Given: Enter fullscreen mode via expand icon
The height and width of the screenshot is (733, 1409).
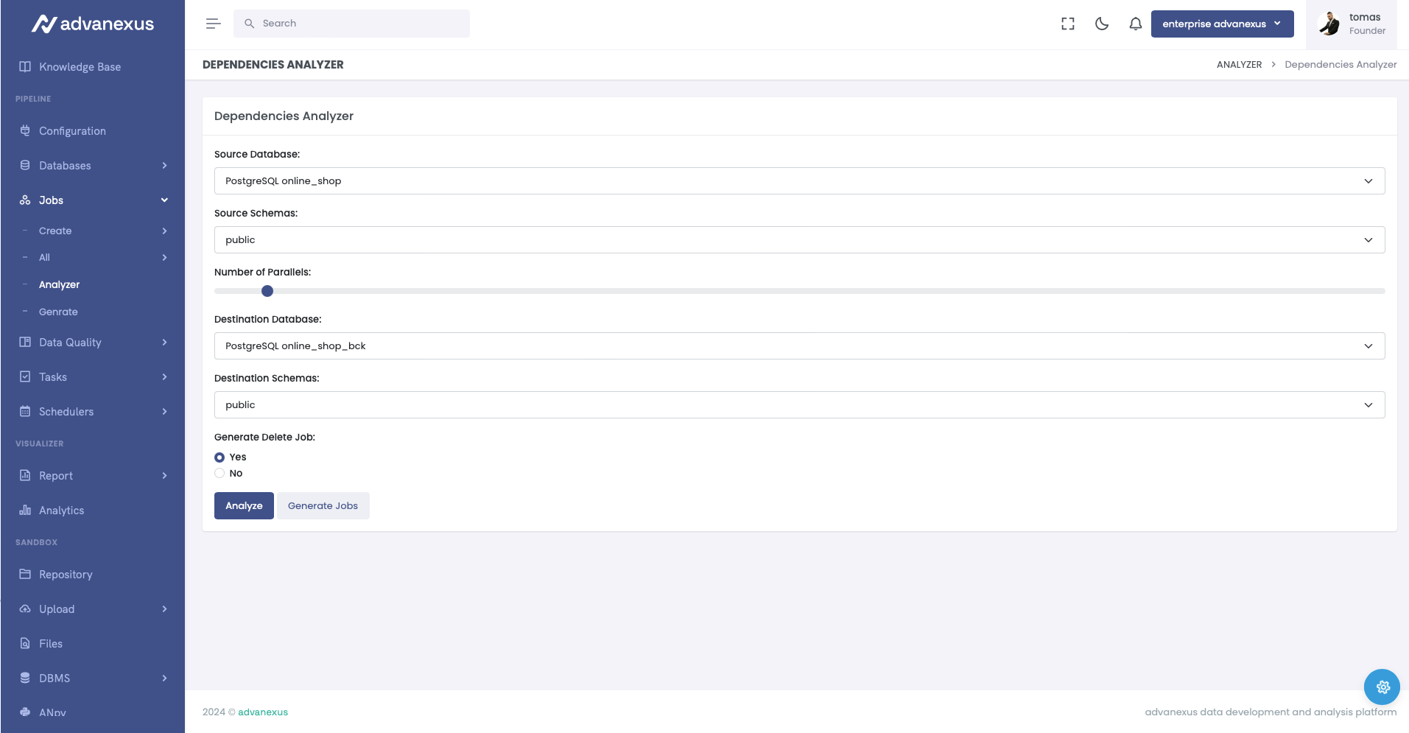Looking at the screenshot, I should (1068, 24).
